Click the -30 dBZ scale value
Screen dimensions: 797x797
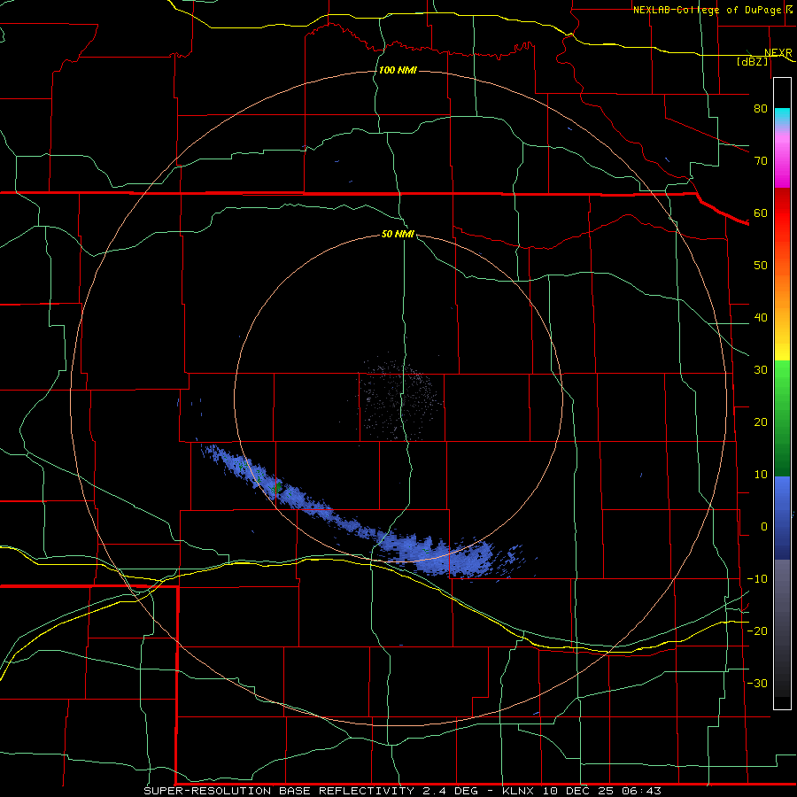coord(757,683)
